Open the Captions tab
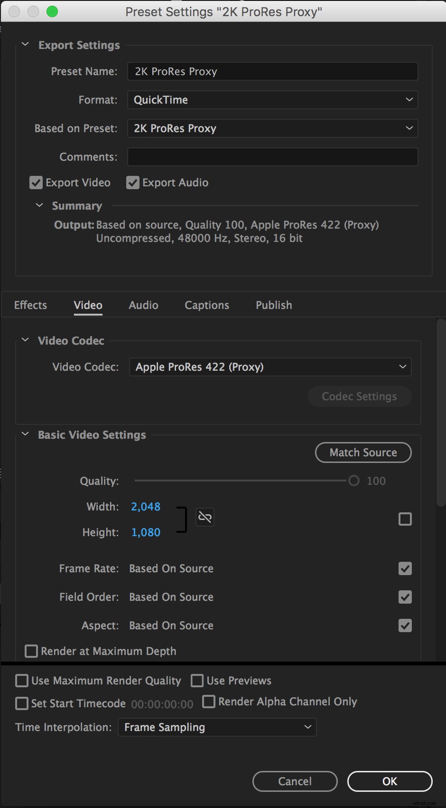This screenshot has width=446, height=808. [x=207, y=305]
